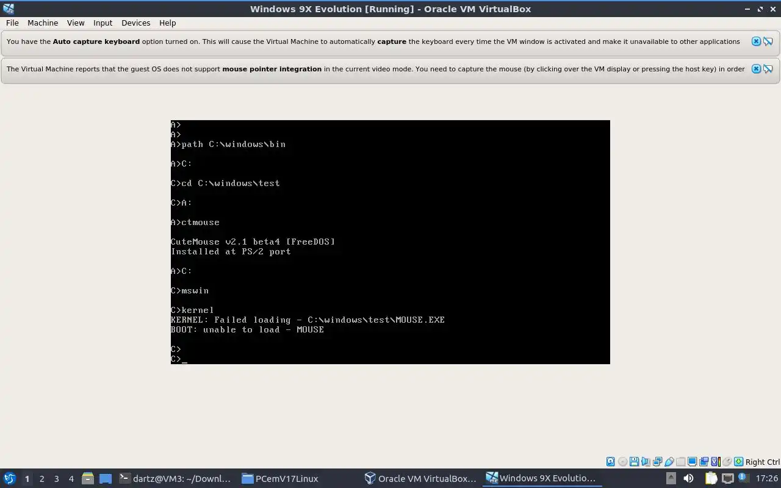Suppress future Auto capture keyboard messages
The image size is (781, 488).
768,41
